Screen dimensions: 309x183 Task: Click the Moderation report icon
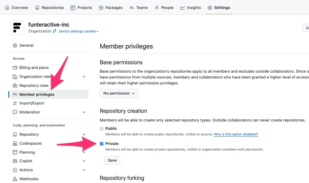(15, 112)
